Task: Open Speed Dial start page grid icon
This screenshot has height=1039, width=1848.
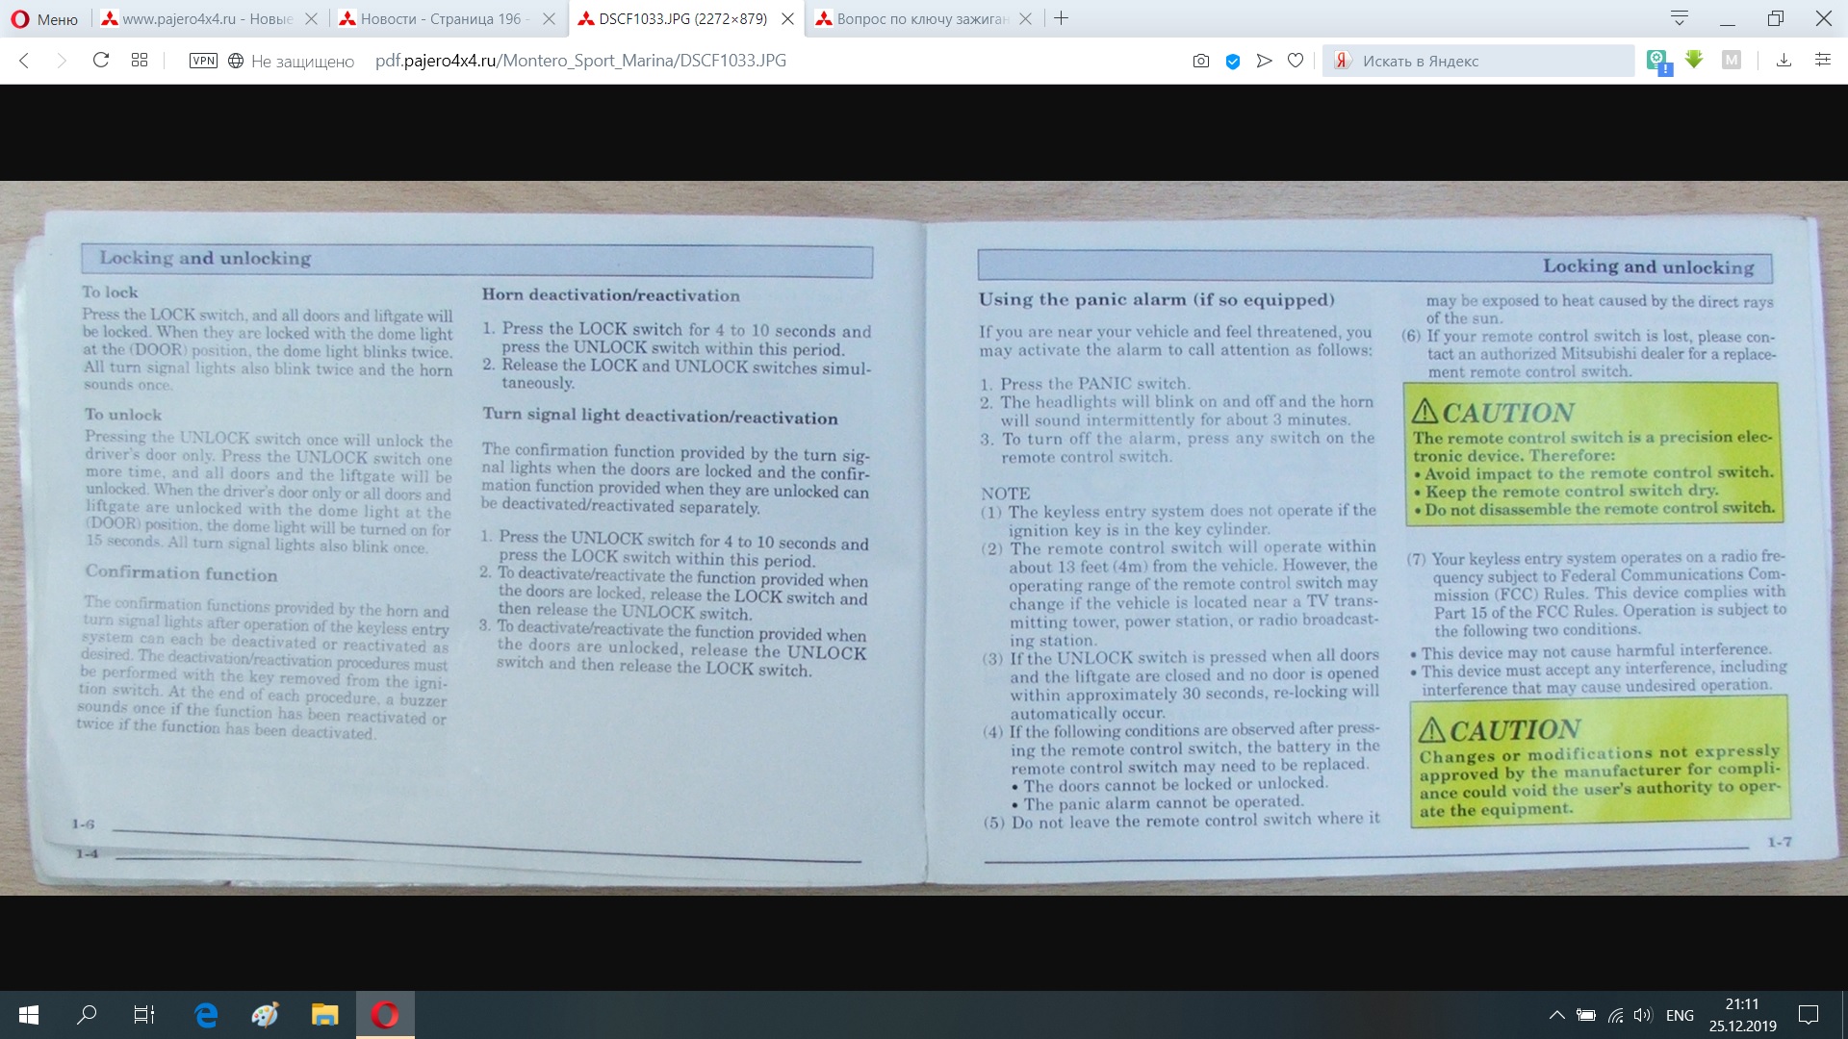Action: (x=140, y=61)
